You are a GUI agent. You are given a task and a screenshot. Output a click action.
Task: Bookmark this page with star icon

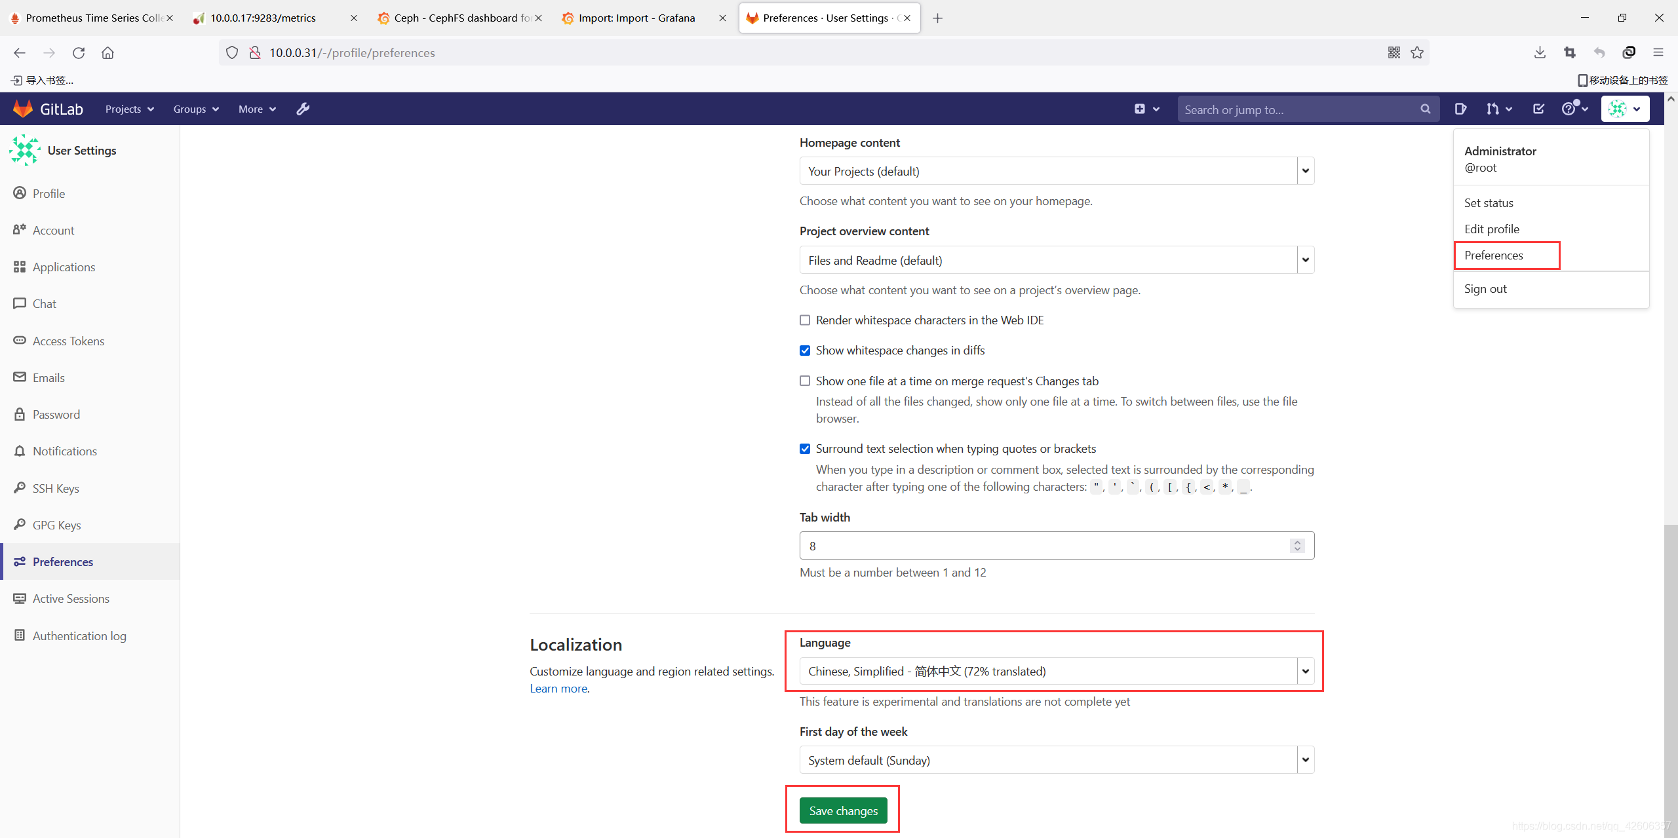1417,52
